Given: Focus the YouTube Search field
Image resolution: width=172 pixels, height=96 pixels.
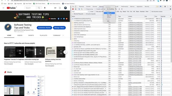Looking at the screenshot, I should click(30, 8).
